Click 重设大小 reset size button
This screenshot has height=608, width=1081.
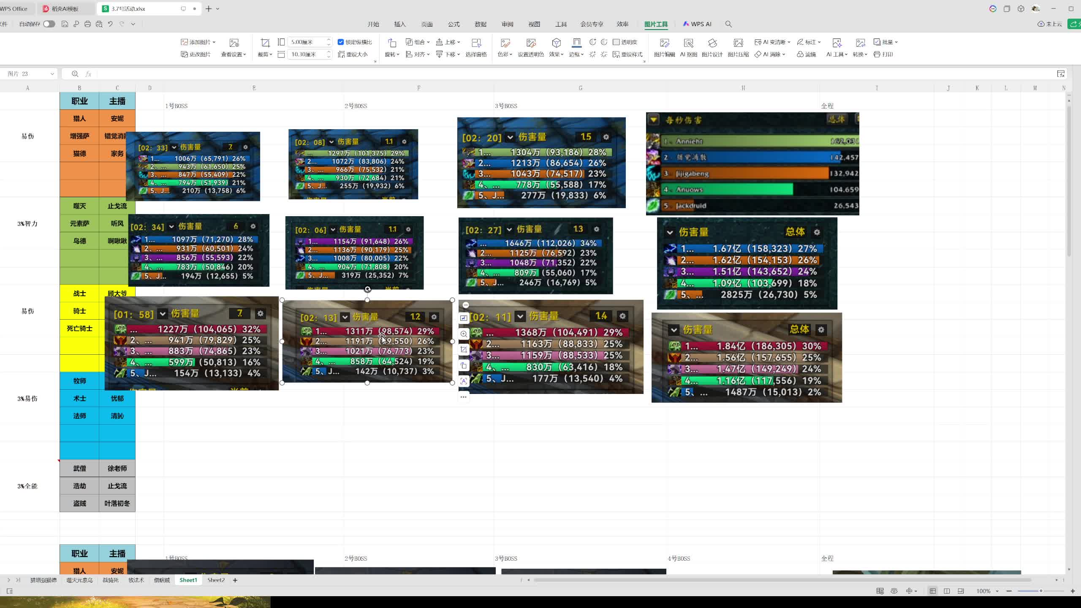coord(353,54)
